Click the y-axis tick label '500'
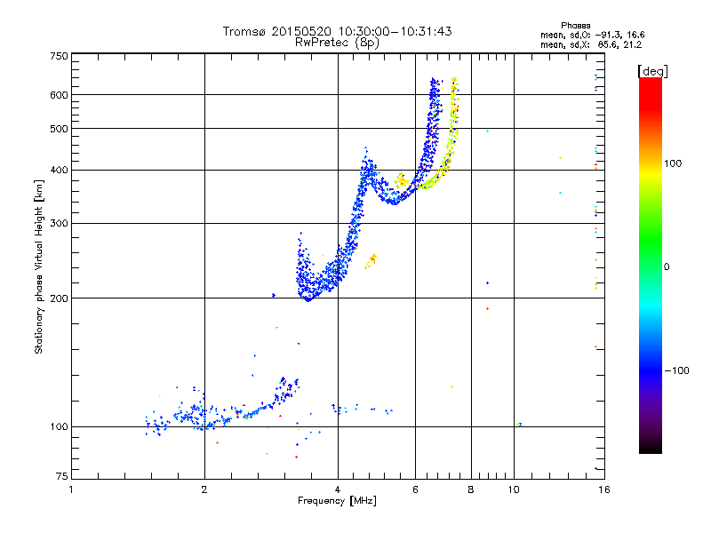711x533 pixels. tap(60, 129)
